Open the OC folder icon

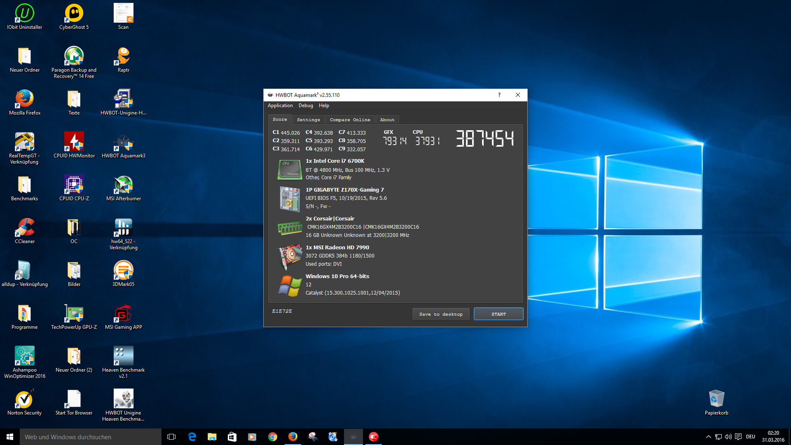[74, 231]
